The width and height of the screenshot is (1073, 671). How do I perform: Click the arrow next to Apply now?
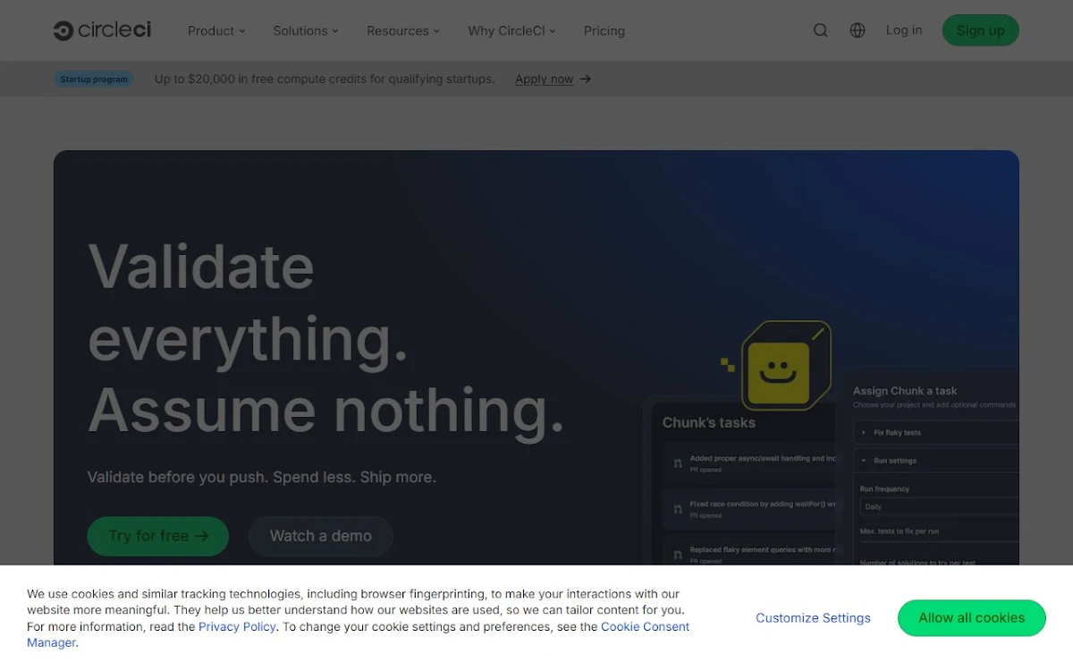point(586,79)
